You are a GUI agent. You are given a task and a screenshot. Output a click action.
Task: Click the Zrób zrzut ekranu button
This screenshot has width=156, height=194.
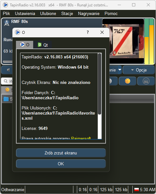pos(61,153)
